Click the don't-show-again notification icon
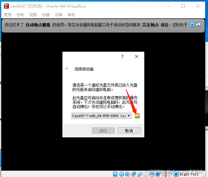Image resolution: width=208 pixels, height=177 pixels. point(198,25)
